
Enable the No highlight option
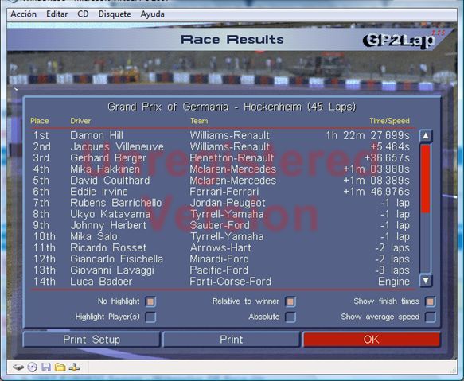click(x=150, y=301)
